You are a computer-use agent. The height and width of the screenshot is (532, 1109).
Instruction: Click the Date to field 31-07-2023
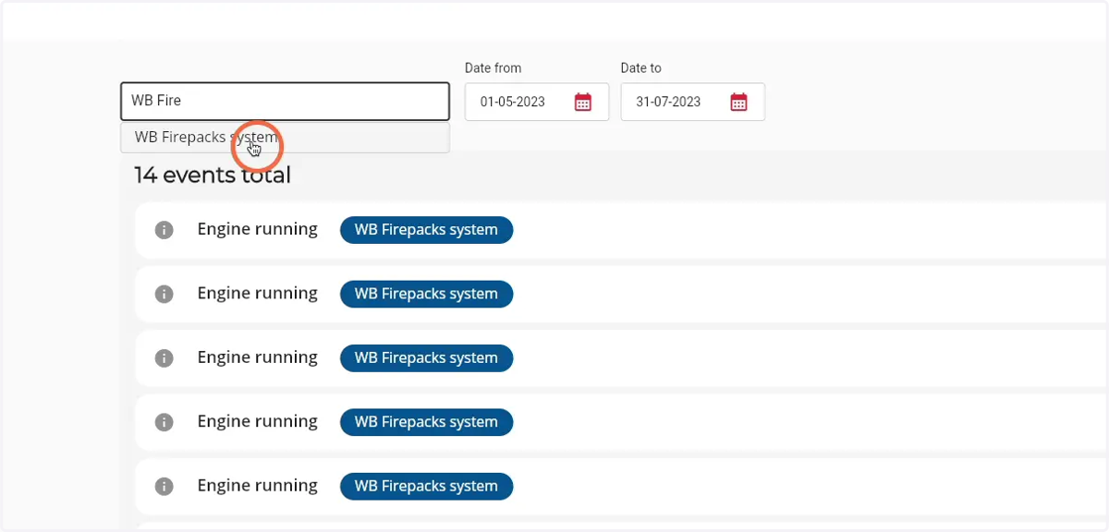(692, 102)
